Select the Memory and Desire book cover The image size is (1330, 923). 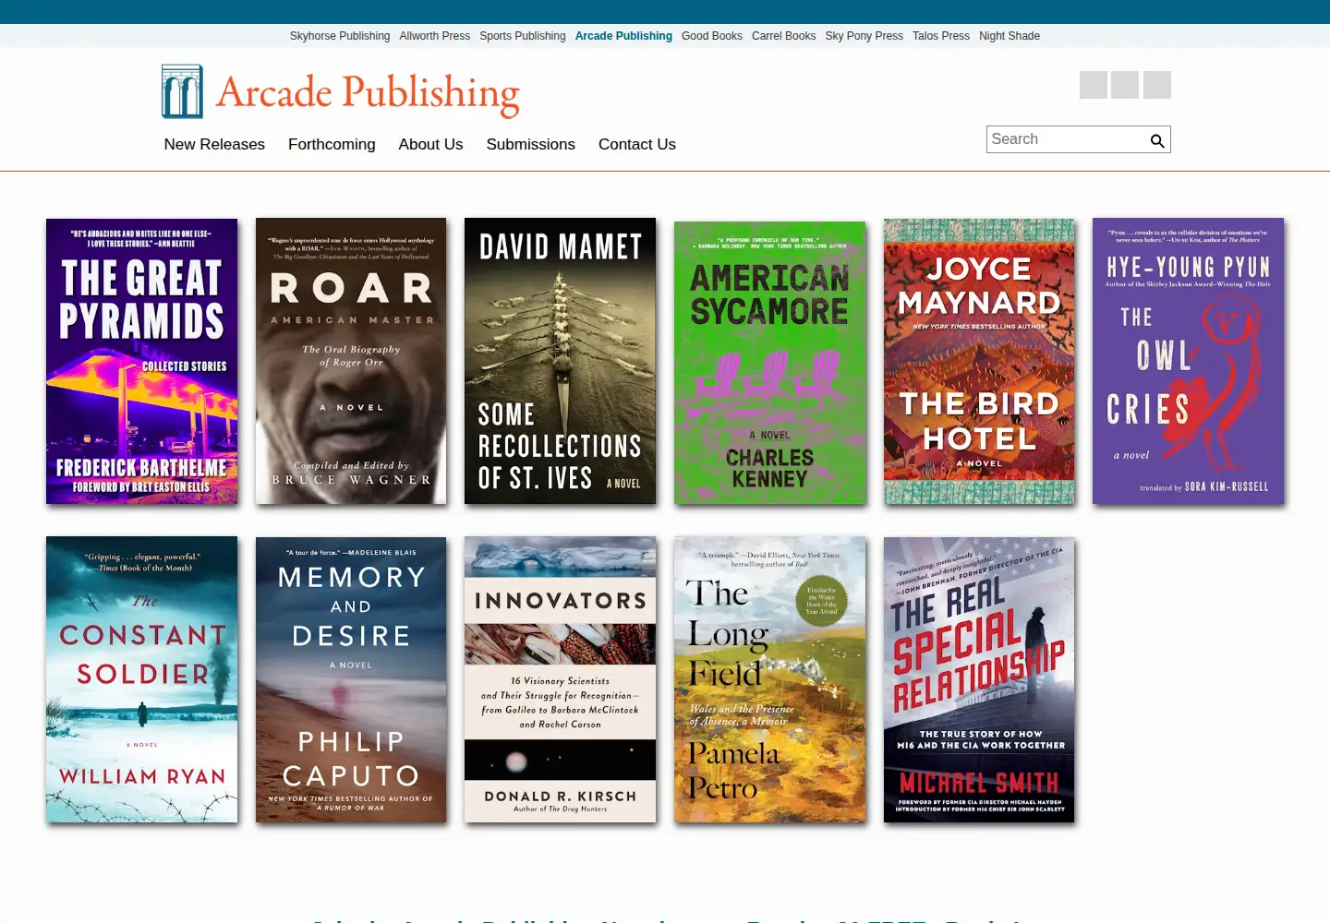(x=351, y=679)
